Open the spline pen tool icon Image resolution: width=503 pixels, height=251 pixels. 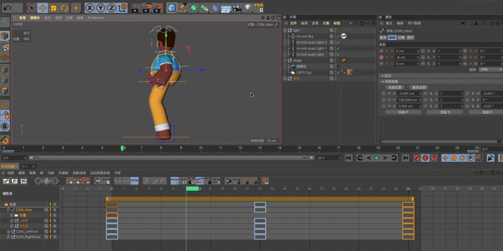click(183, 8)
